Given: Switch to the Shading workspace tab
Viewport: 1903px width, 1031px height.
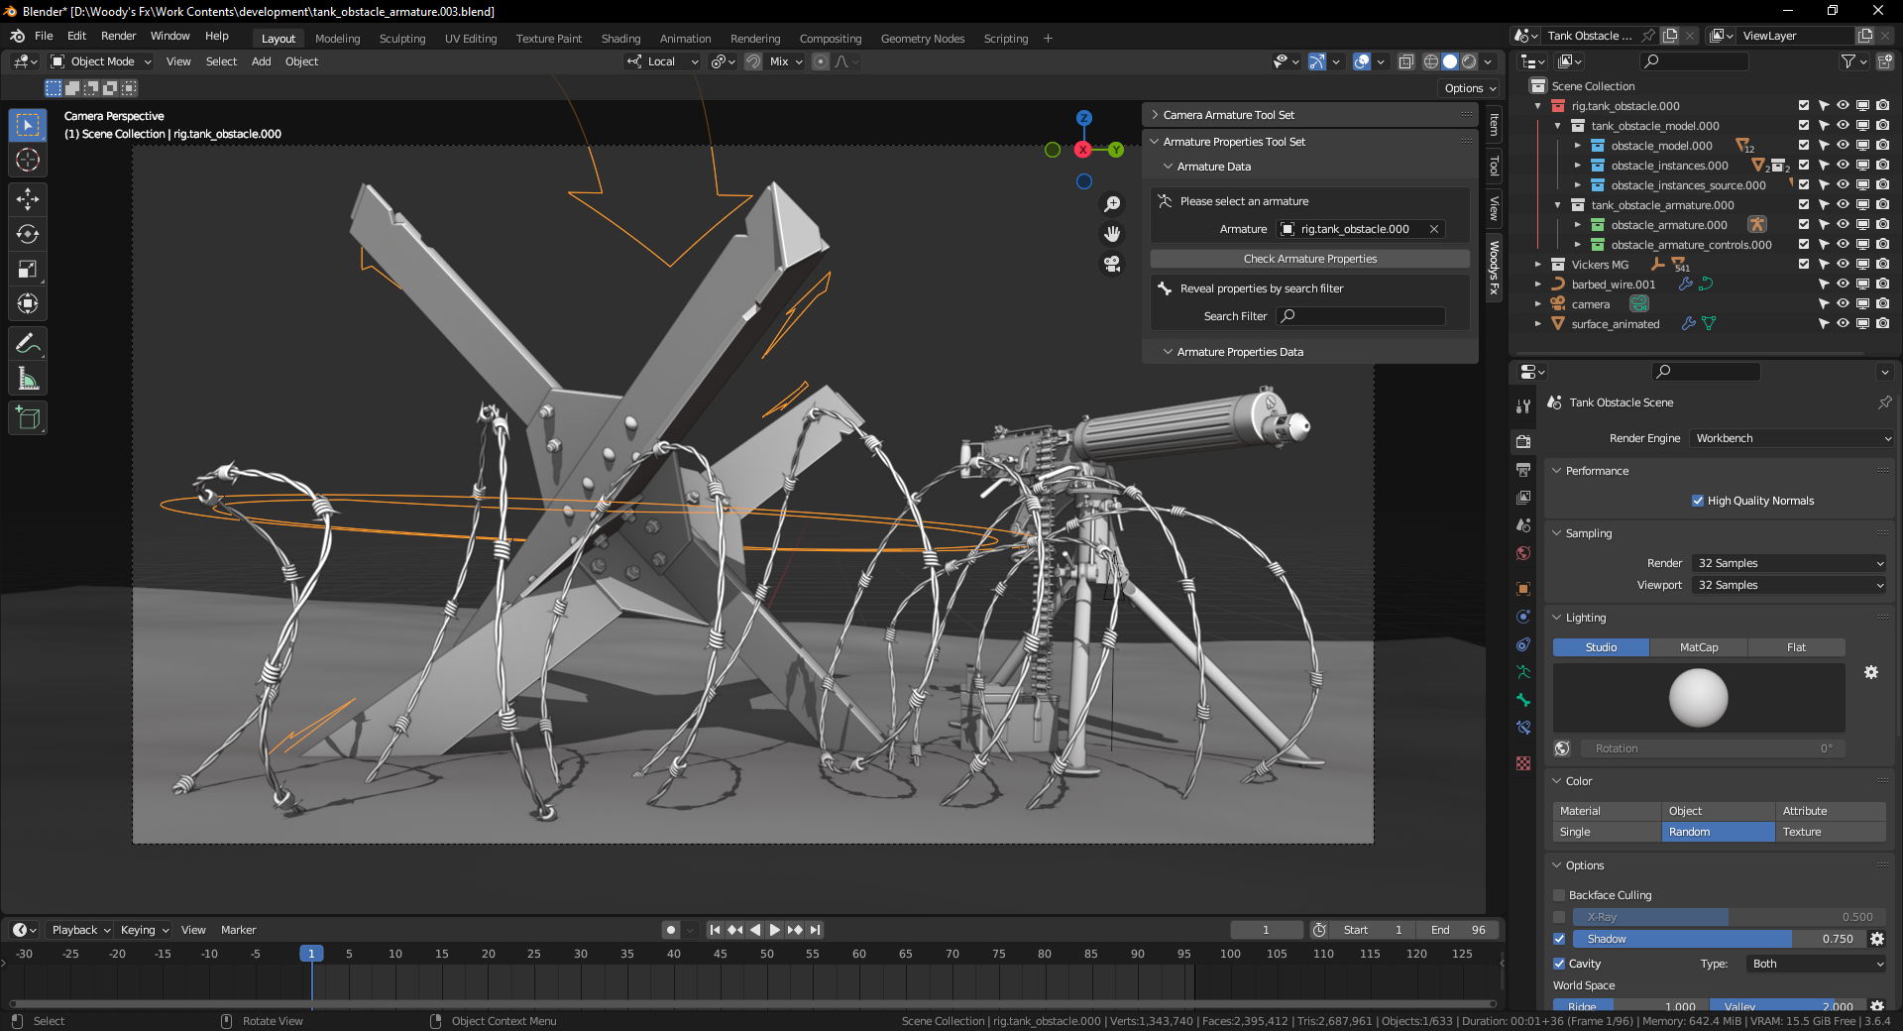Looking at the screenshot, I should (620, 38).
